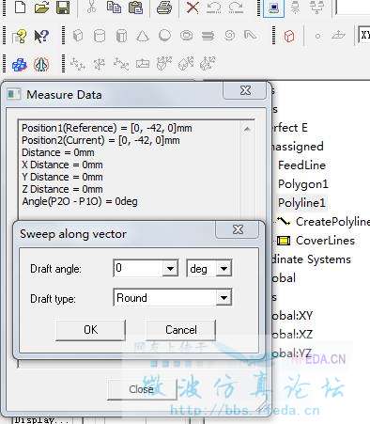The height and width of the screenshot is (424, 370).
Task: Click the red X delete icon
Action: [x=193, y=7]
